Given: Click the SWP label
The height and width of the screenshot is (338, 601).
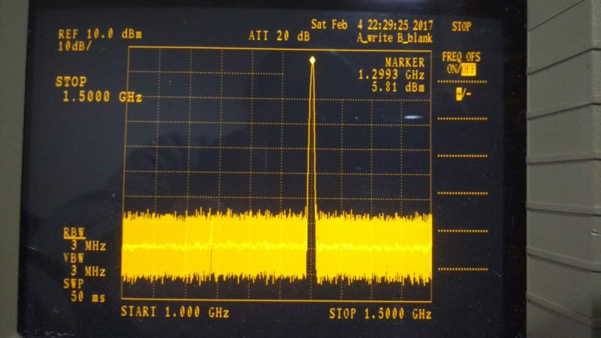Looking at the screenshot, I should pos(73,284).
